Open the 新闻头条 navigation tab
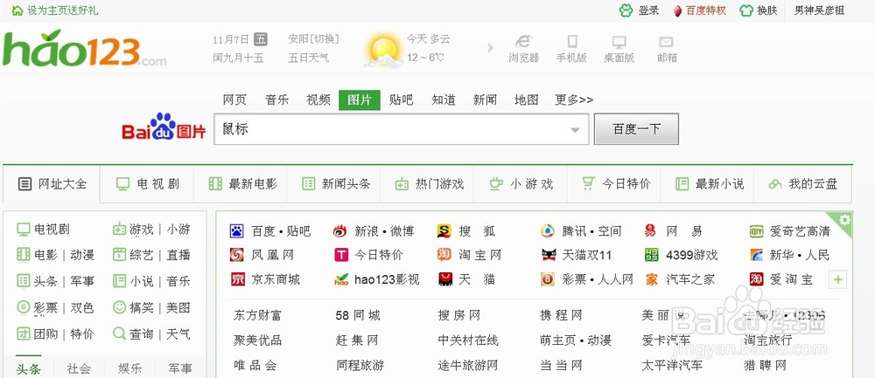This screenshot has width=875, height=378. tap(333, 183)
